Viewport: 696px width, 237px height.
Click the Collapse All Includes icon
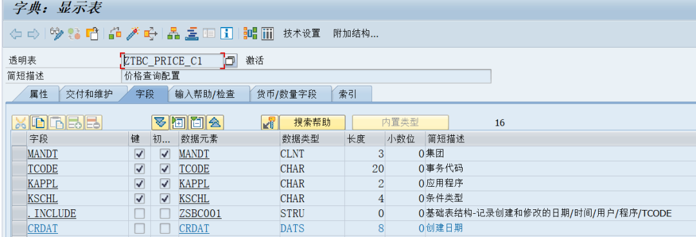pos(215,122)
